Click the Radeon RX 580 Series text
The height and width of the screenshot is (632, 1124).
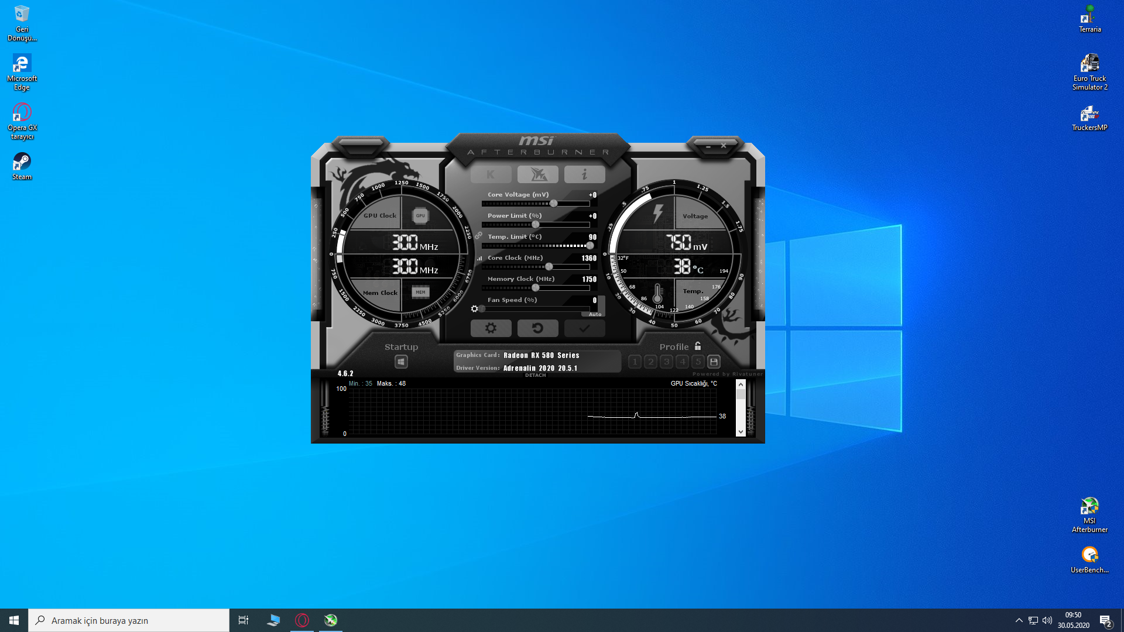[x=542, y=355]
